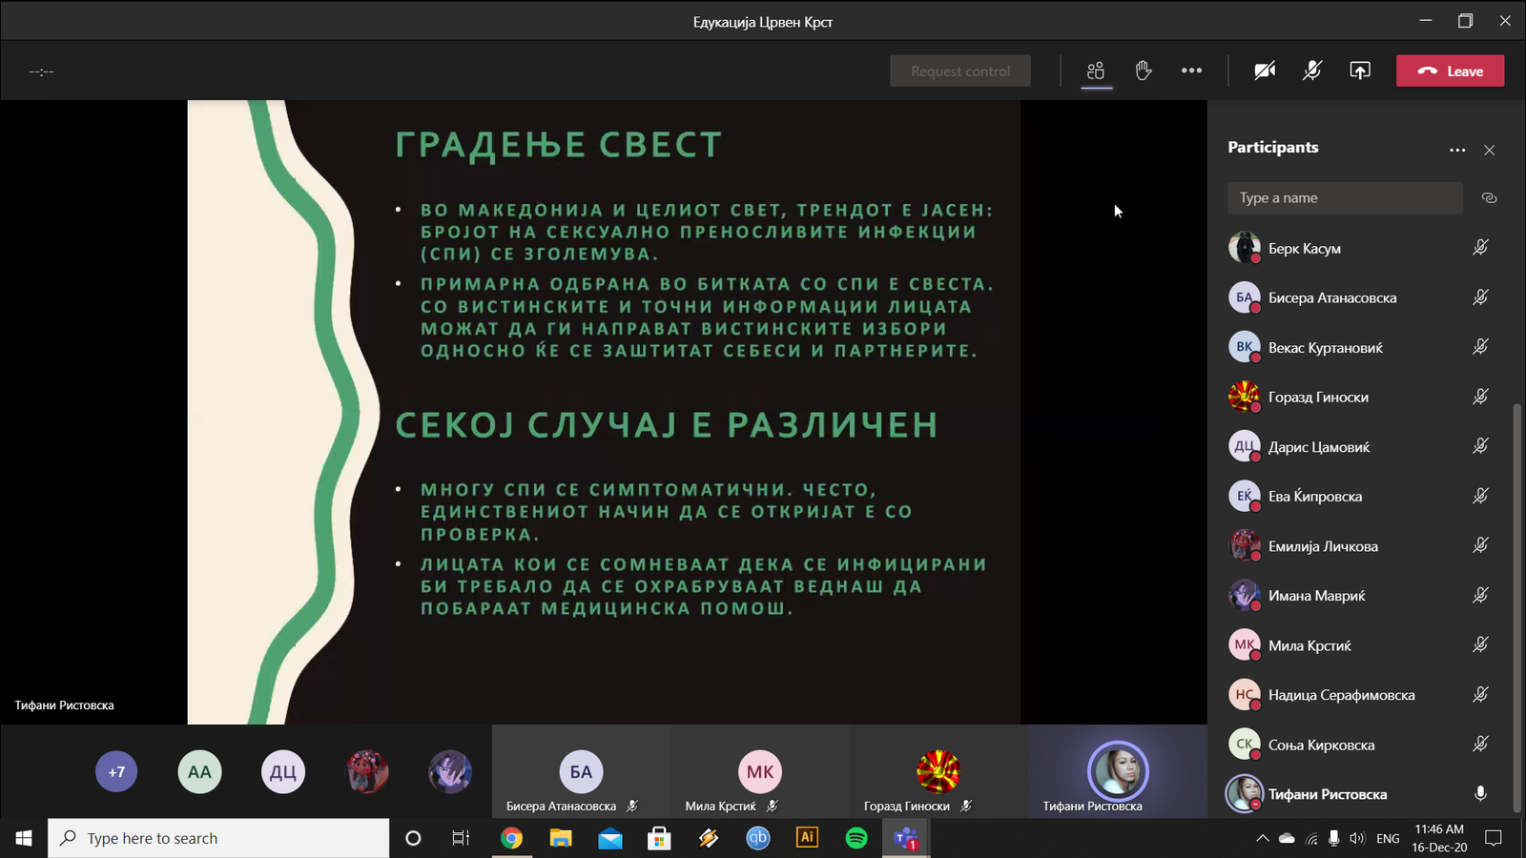The width and height of the screenshot is (1526, 858).
Task: Open Share content tray
Action: 1360,71
